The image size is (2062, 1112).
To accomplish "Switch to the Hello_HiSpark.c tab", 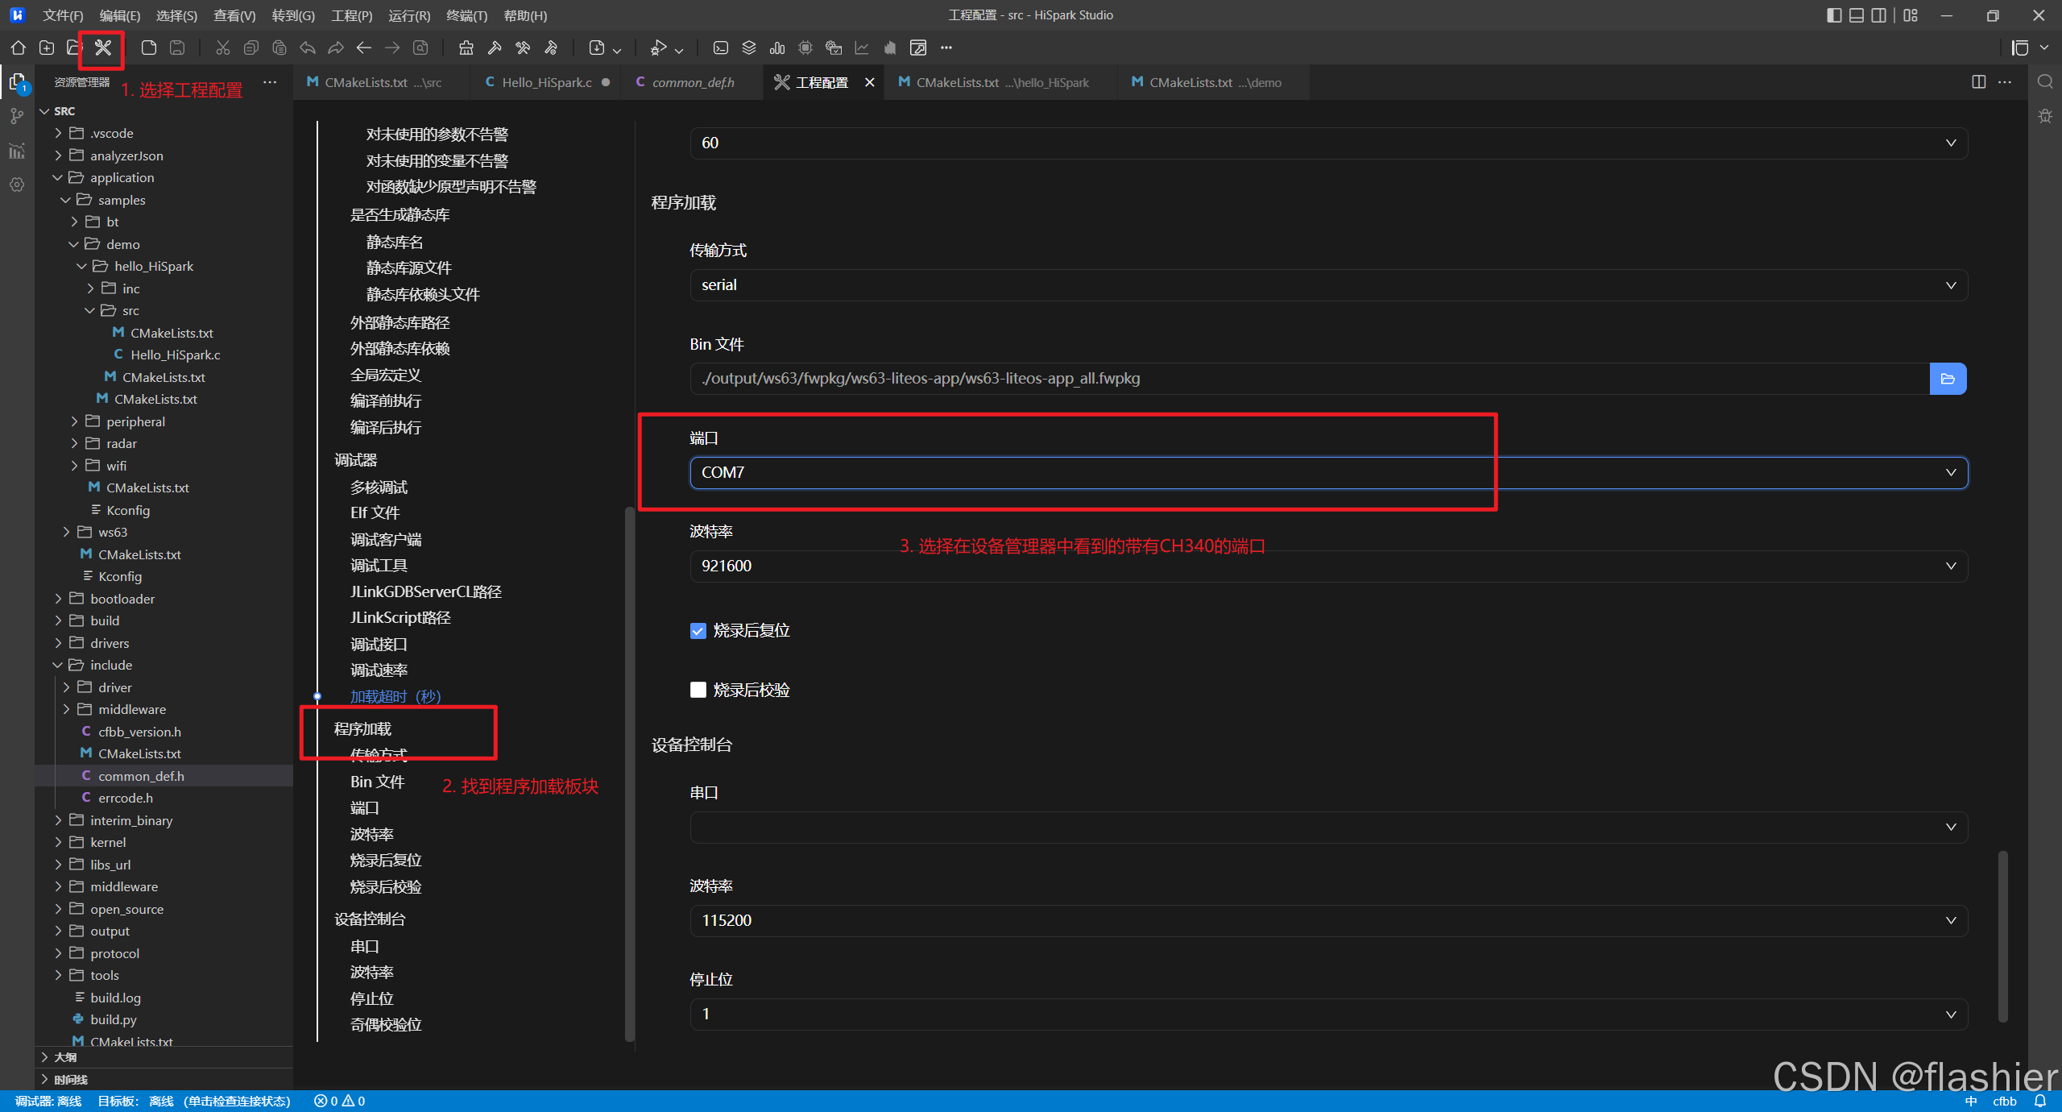I will tap(546, 82).
